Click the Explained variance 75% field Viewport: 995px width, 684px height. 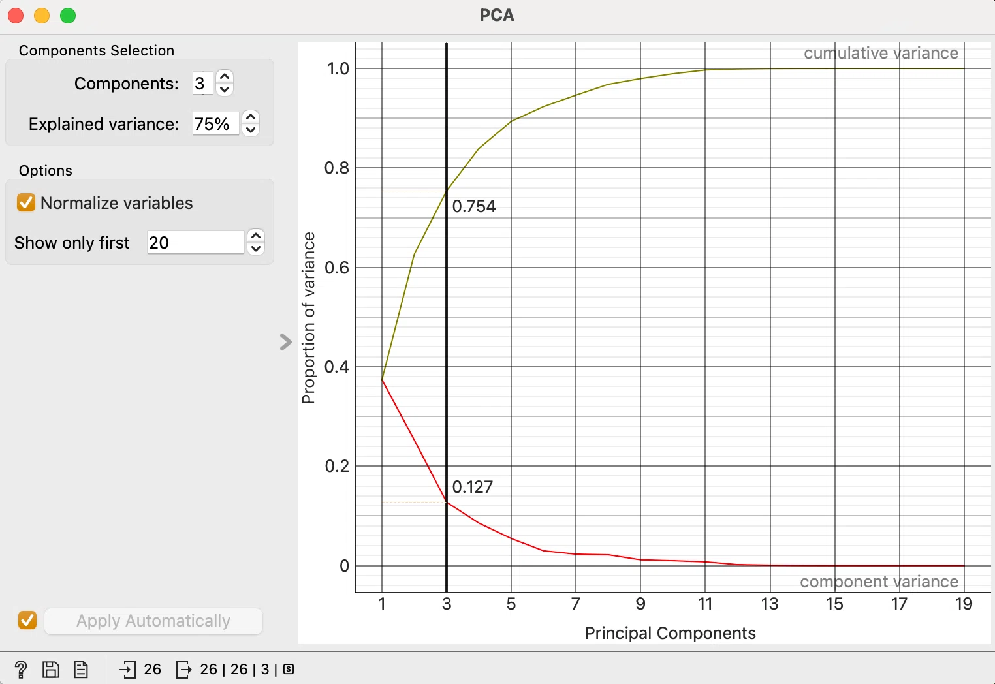(215, 124)
